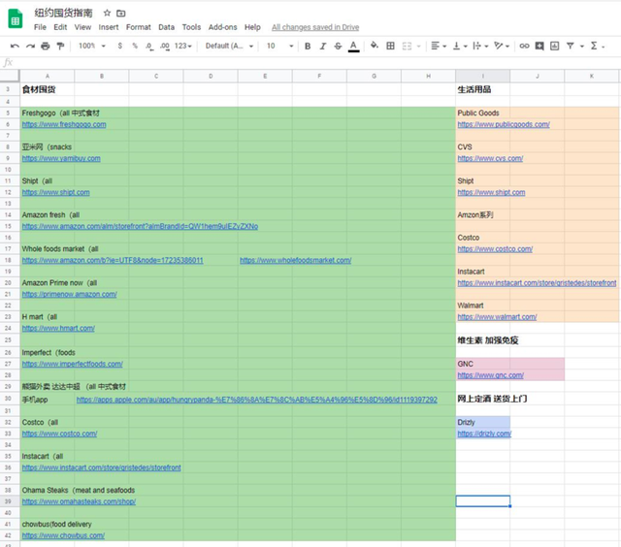Format as currency with the dollar icon

point(120,46)
